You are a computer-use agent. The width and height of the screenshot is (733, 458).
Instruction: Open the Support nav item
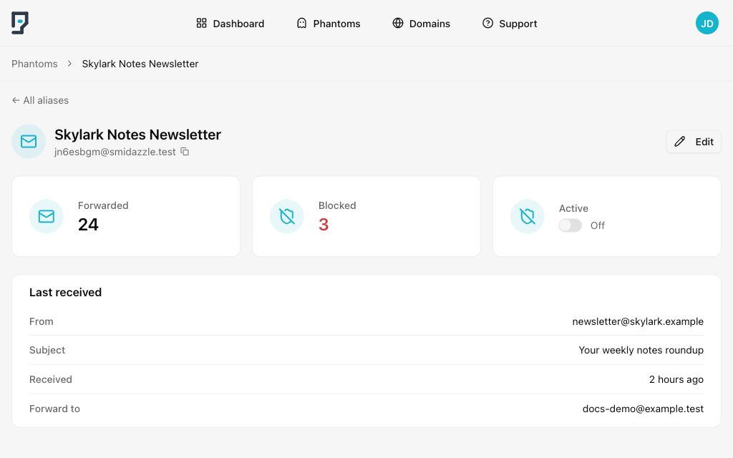[x=510, y=24]
